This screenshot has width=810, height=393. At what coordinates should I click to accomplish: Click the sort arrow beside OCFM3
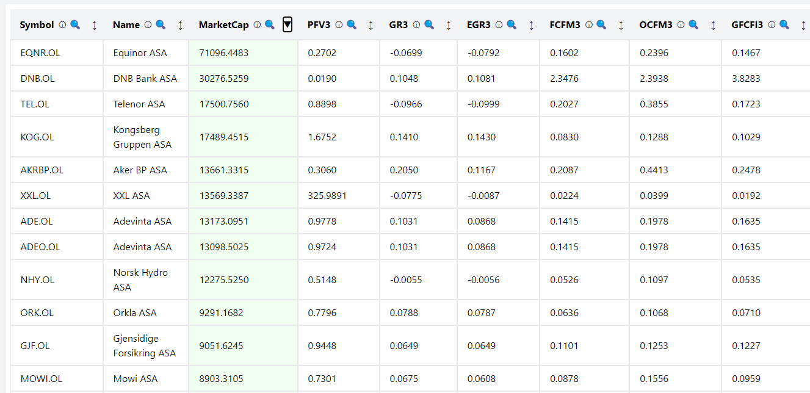click(x=713, y=25)
